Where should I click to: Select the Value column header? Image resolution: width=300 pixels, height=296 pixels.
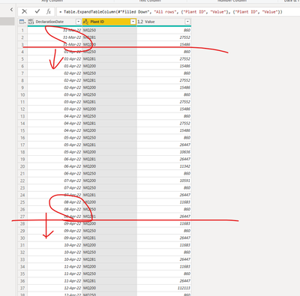pos(164,22)
